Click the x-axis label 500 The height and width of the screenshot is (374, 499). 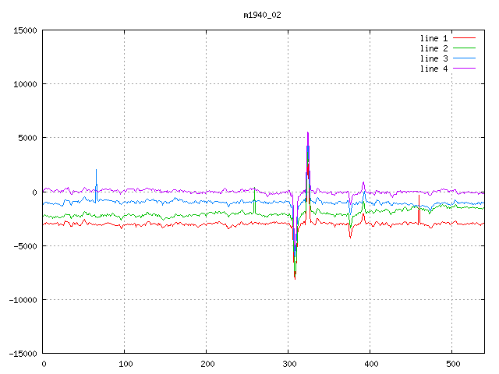(x=453, y=364)
